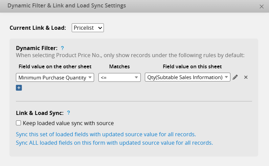
Task: Click the 'Dynamic Filter:' section heading
Action: click(x=37, y=48)
